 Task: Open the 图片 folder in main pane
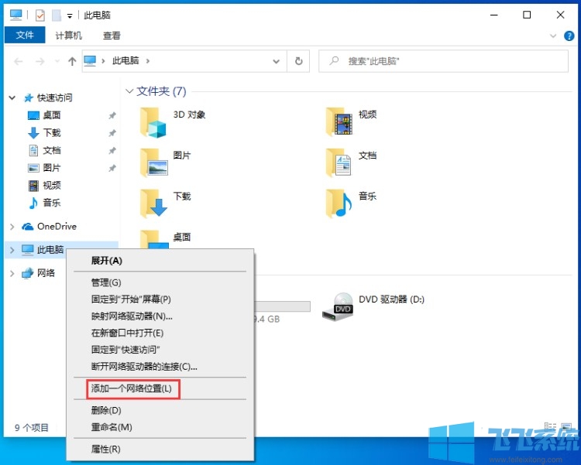coord(153,162)
